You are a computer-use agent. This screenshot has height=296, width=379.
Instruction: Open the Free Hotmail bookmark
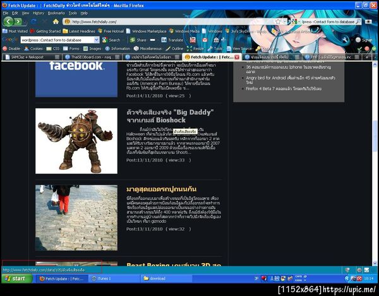point(111,31)
